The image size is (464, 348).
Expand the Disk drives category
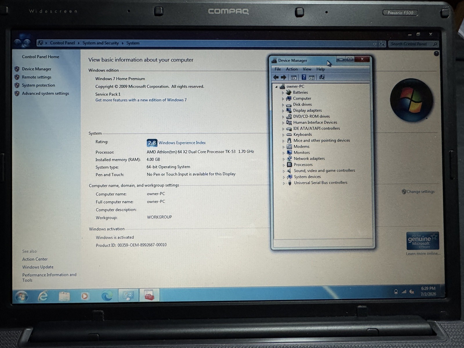point(283,105)
